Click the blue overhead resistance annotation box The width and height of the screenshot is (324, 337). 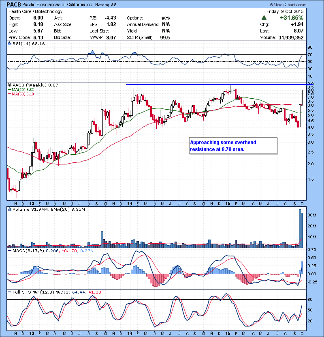(x=233, y=146)
